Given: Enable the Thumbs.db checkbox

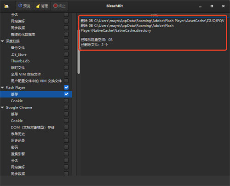Looking at the screenshot, I should coord(66,61).
